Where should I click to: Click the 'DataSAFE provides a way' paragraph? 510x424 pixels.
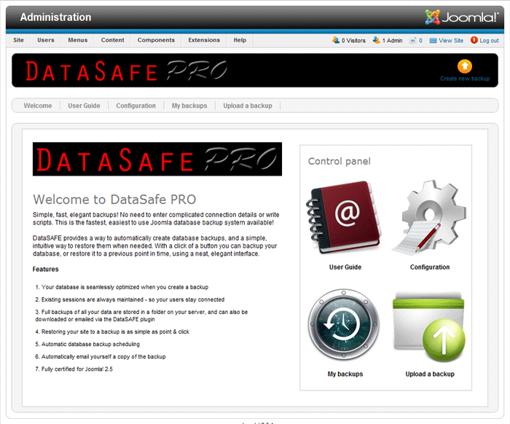[x=154, y=246]
